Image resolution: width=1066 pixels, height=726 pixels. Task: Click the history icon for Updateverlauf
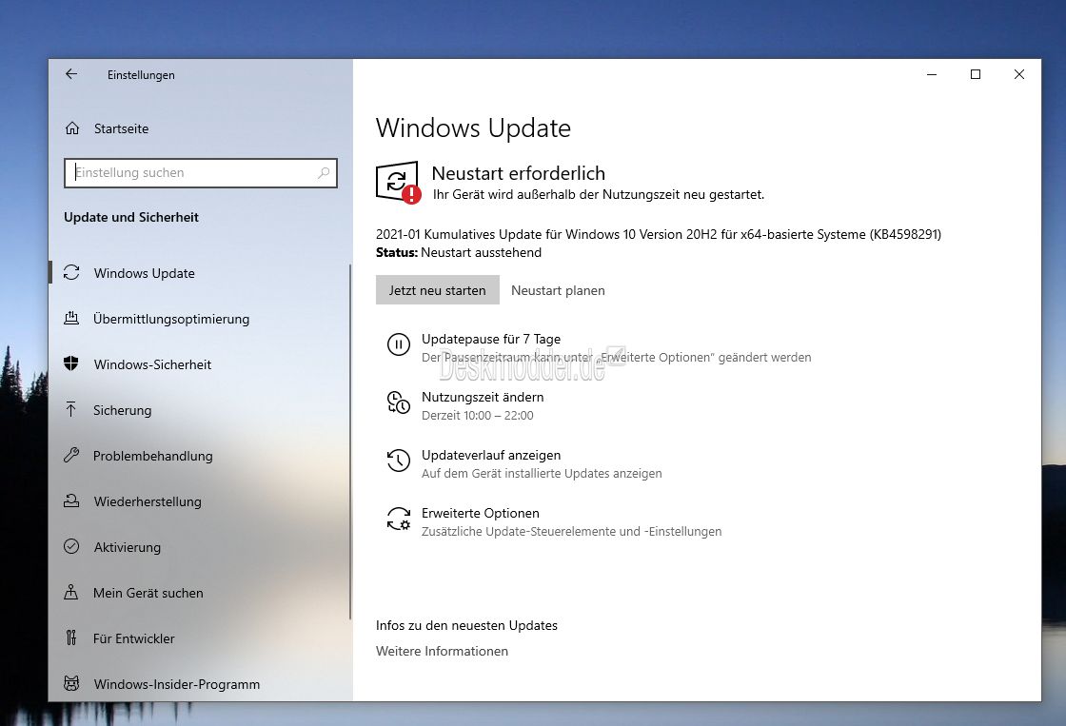click(399, 461)
